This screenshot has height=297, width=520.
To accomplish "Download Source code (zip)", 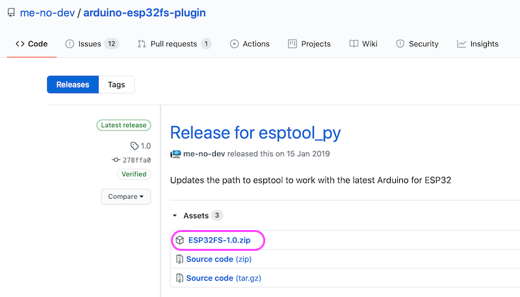I will tap(219, 259).
